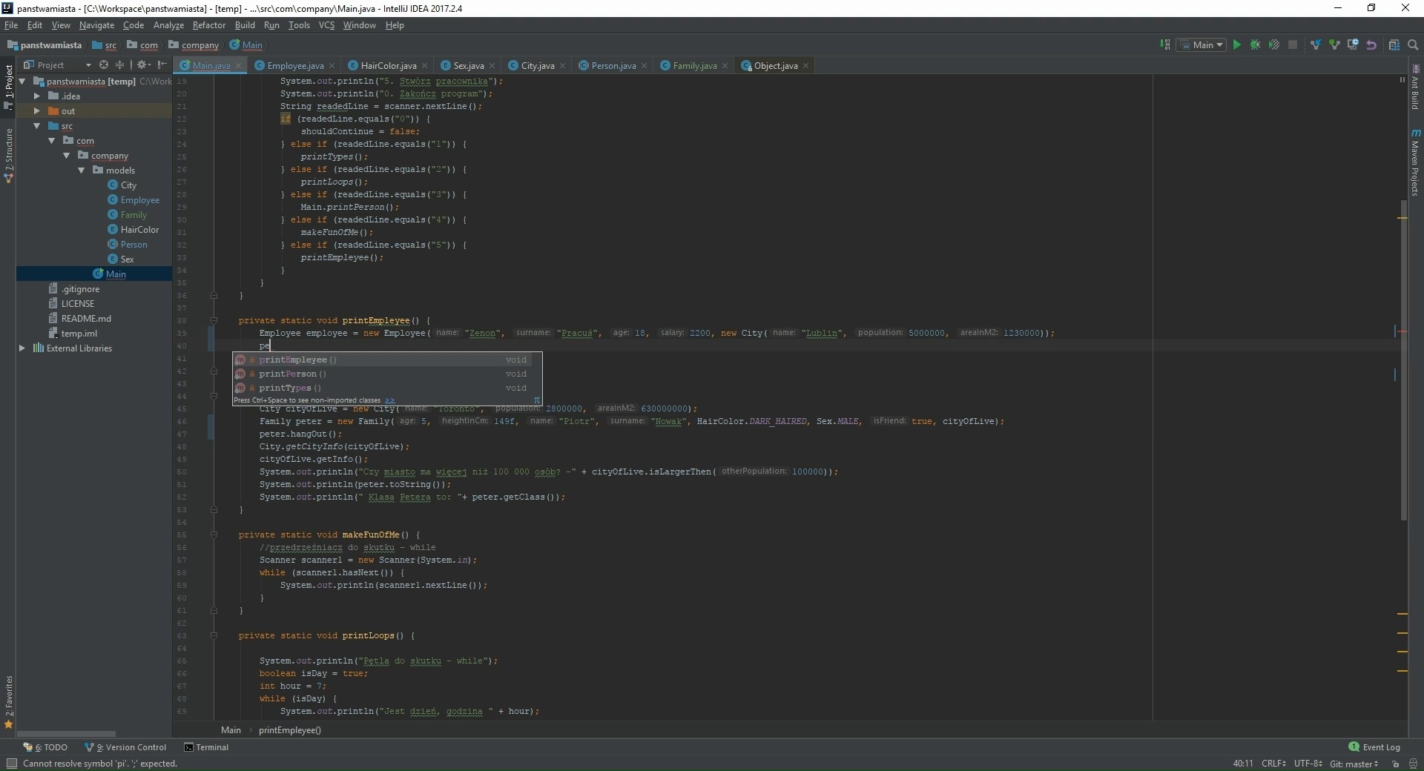Revert changes with the purple undo arrow

[1371, 45]
